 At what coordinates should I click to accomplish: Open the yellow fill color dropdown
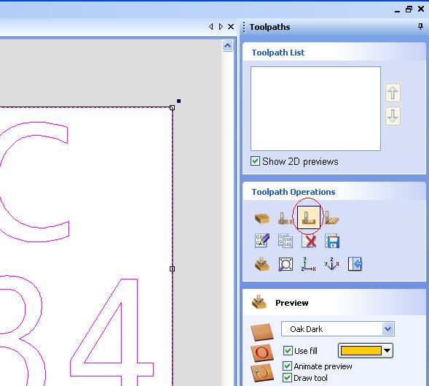[x=387, y=351]
